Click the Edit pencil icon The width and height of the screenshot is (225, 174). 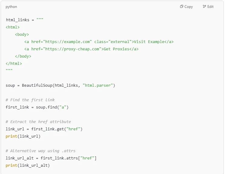tap(204, 7)
